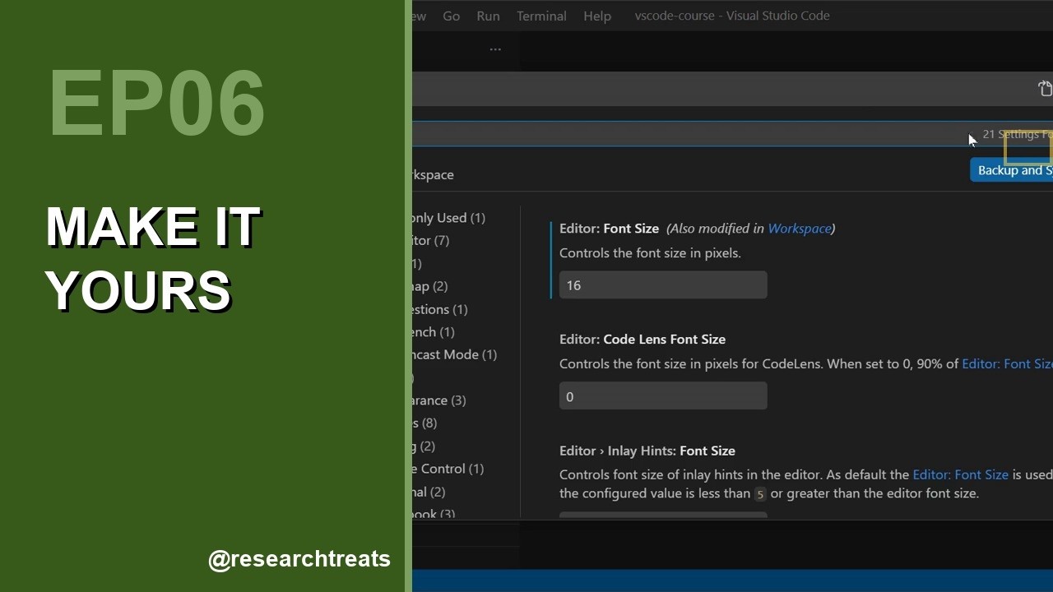1053x592 pixels.
Task: Select the Suggestions (1) settings category
Action: tap(440, 309)
